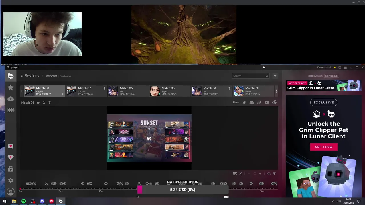Click the donation goal progress bar
This screenshot has width=365, height=205.
(x=182, y=190)
